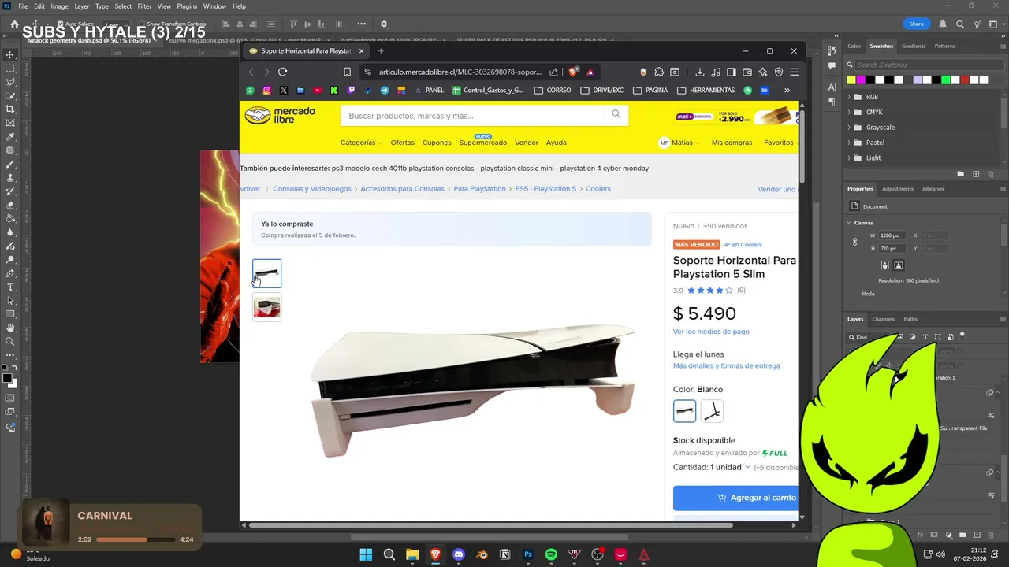Select the second color variant option
The image size is (1009, 567).
[712, 411]
